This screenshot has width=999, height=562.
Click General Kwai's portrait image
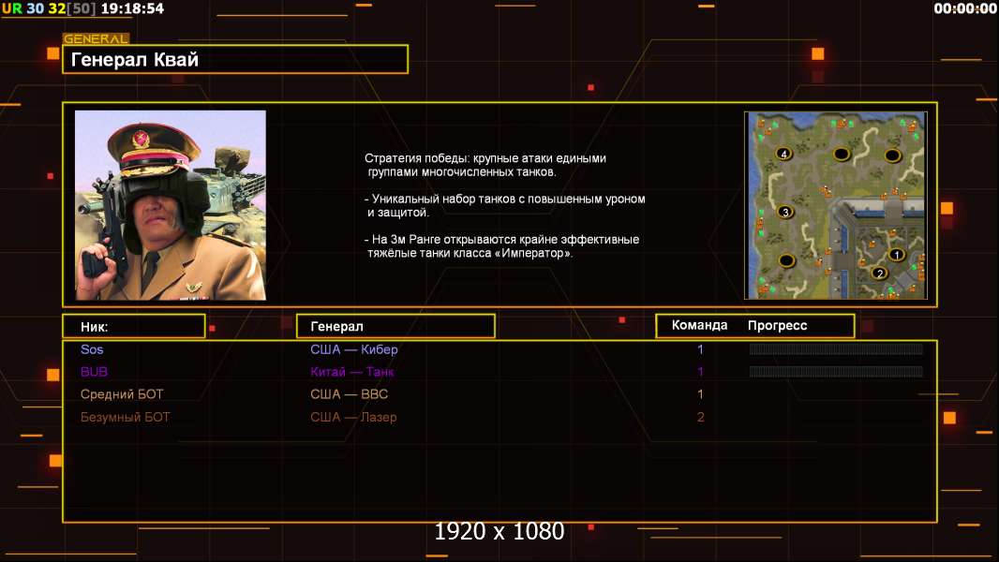171,205
